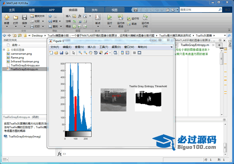The height and width of the screenshot is (164, 234).
Task: Open brush color dropdown arrow
Action: click(110, 53)
